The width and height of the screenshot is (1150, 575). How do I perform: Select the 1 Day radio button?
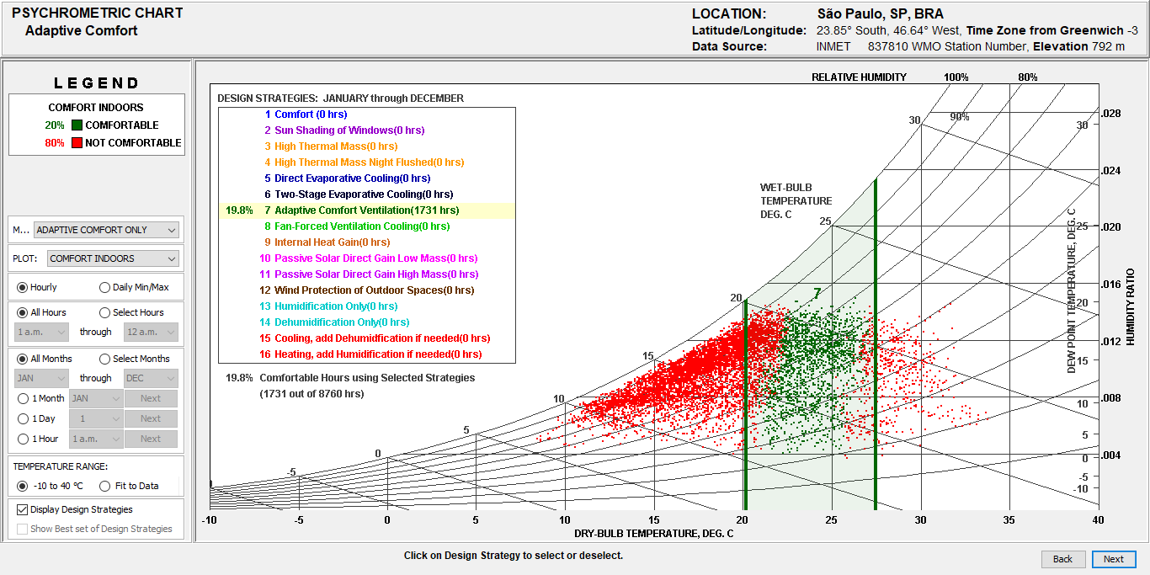[24, 418]
